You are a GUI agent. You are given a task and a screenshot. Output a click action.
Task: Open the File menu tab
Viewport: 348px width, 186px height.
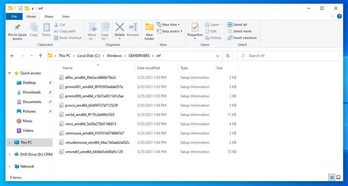[x=14, y=16]
